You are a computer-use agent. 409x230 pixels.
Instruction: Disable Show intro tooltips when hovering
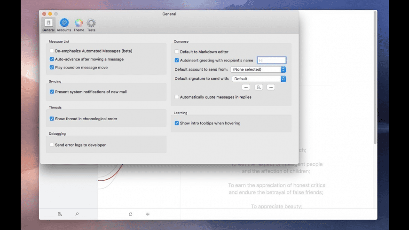click(177, 123)
